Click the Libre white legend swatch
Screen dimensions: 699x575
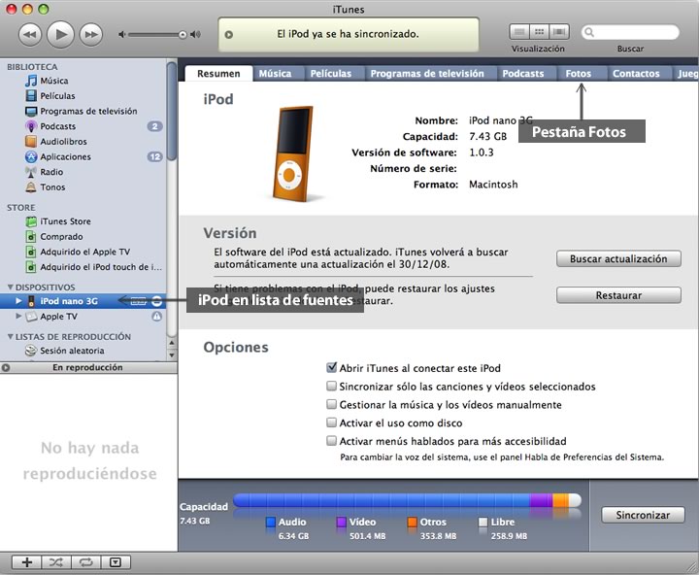coord(483,522)
